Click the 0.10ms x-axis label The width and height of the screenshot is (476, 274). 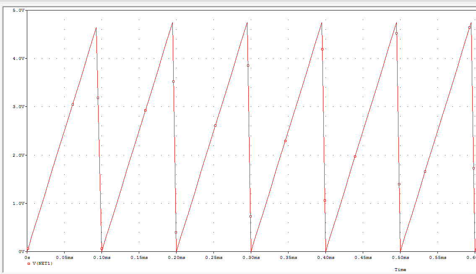[102, 257]
